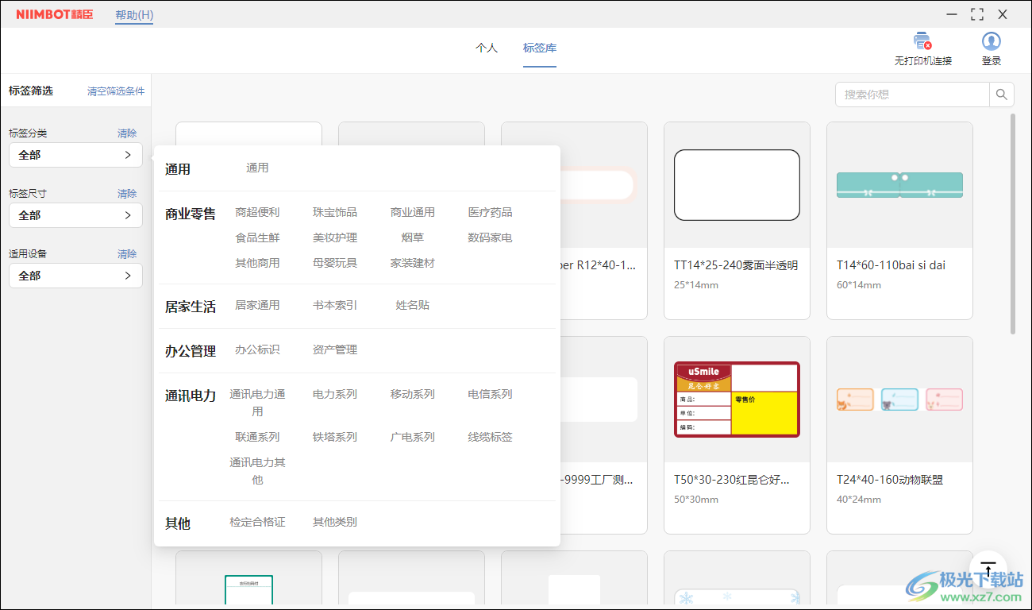1032x610 pixels.
Task: Select 美妆护理 category
Action: pyautogui.click(x=335, y=237)
